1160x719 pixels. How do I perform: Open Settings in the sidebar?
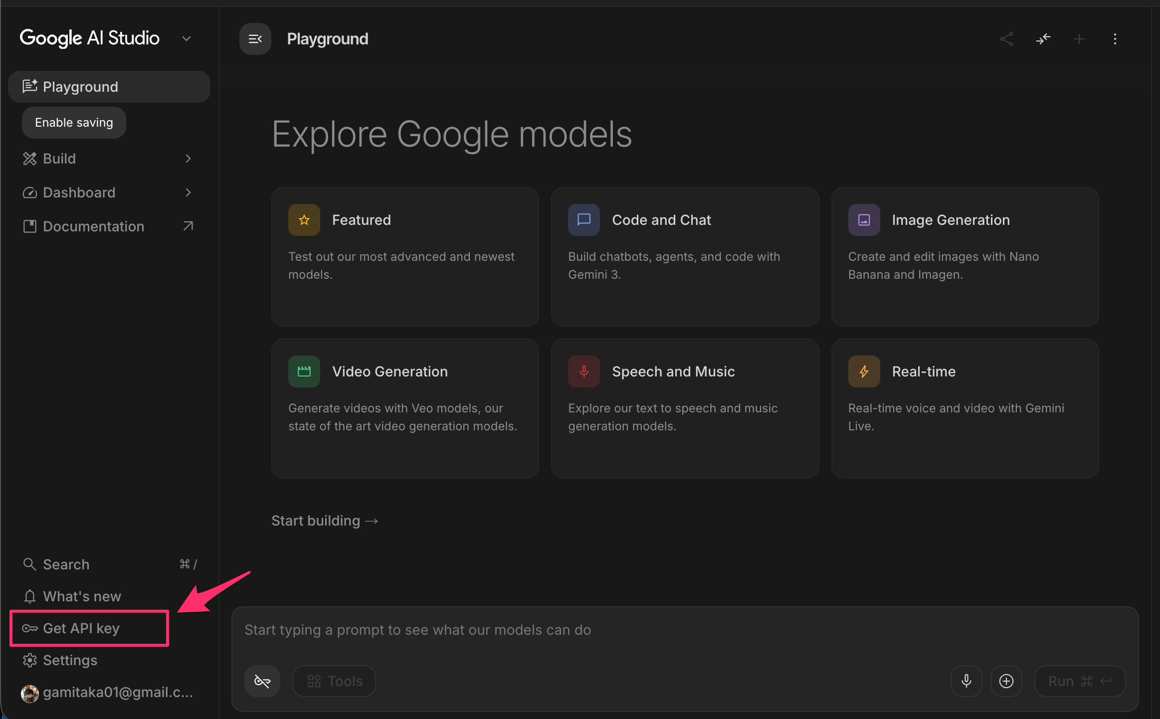(70, 660)
